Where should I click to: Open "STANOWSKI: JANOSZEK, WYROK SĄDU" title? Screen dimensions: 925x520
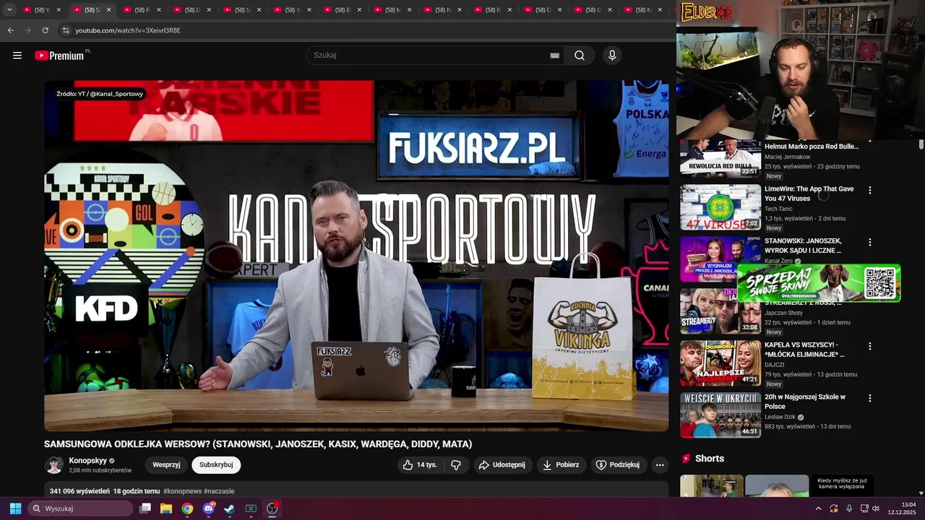click(804, 246)
